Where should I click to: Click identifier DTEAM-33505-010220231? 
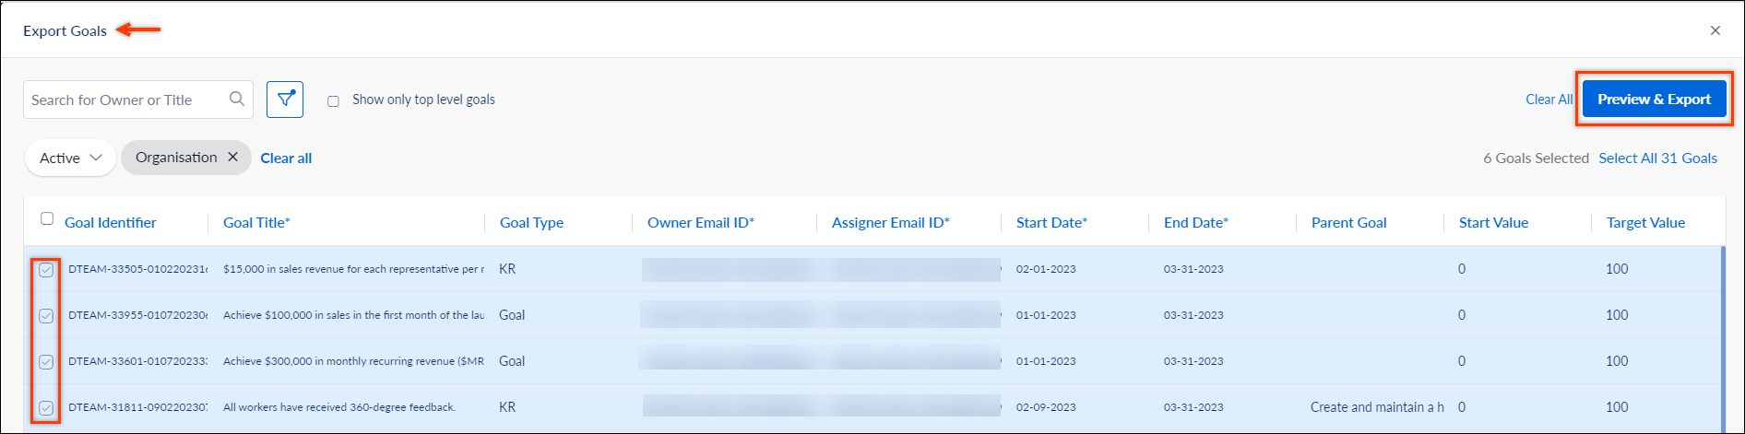pyautogui.click(x=137, y=269)
